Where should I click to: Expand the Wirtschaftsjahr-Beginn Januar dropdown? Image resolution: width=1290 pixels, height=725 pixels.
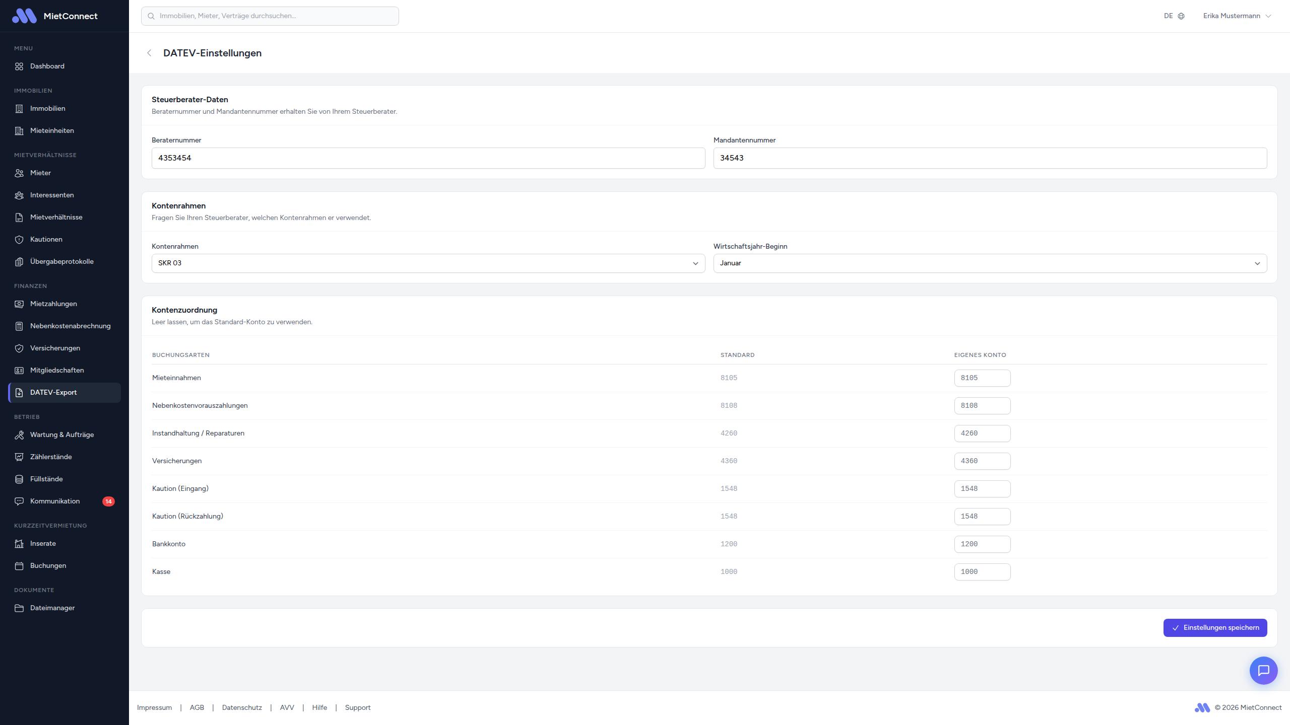[990, 263]
